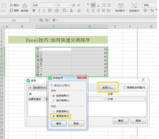
Task: Click the Merge and Center (合并居中) icon
Action: [x=121, y=6]
